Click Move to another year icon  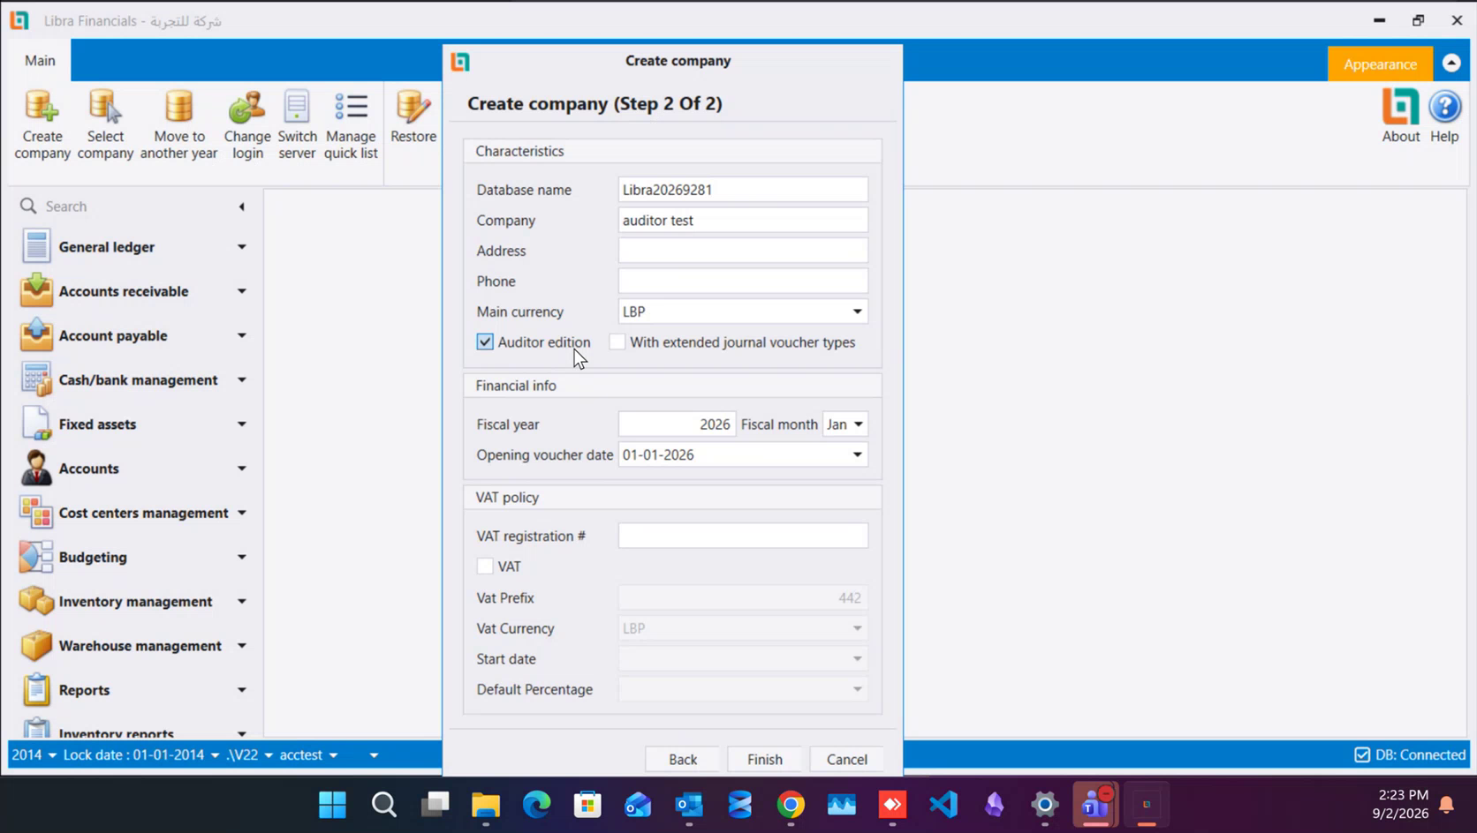[x=178, y=124]
